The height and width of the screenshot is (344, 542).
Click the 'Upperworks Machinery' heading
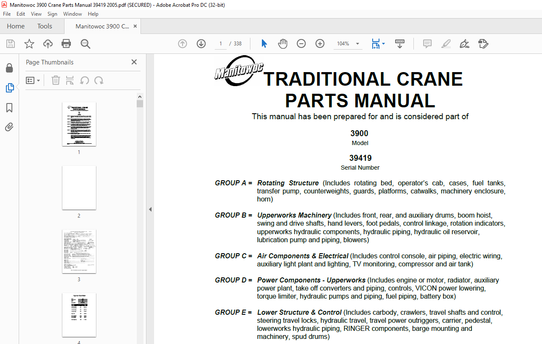[x=294, y=215]
